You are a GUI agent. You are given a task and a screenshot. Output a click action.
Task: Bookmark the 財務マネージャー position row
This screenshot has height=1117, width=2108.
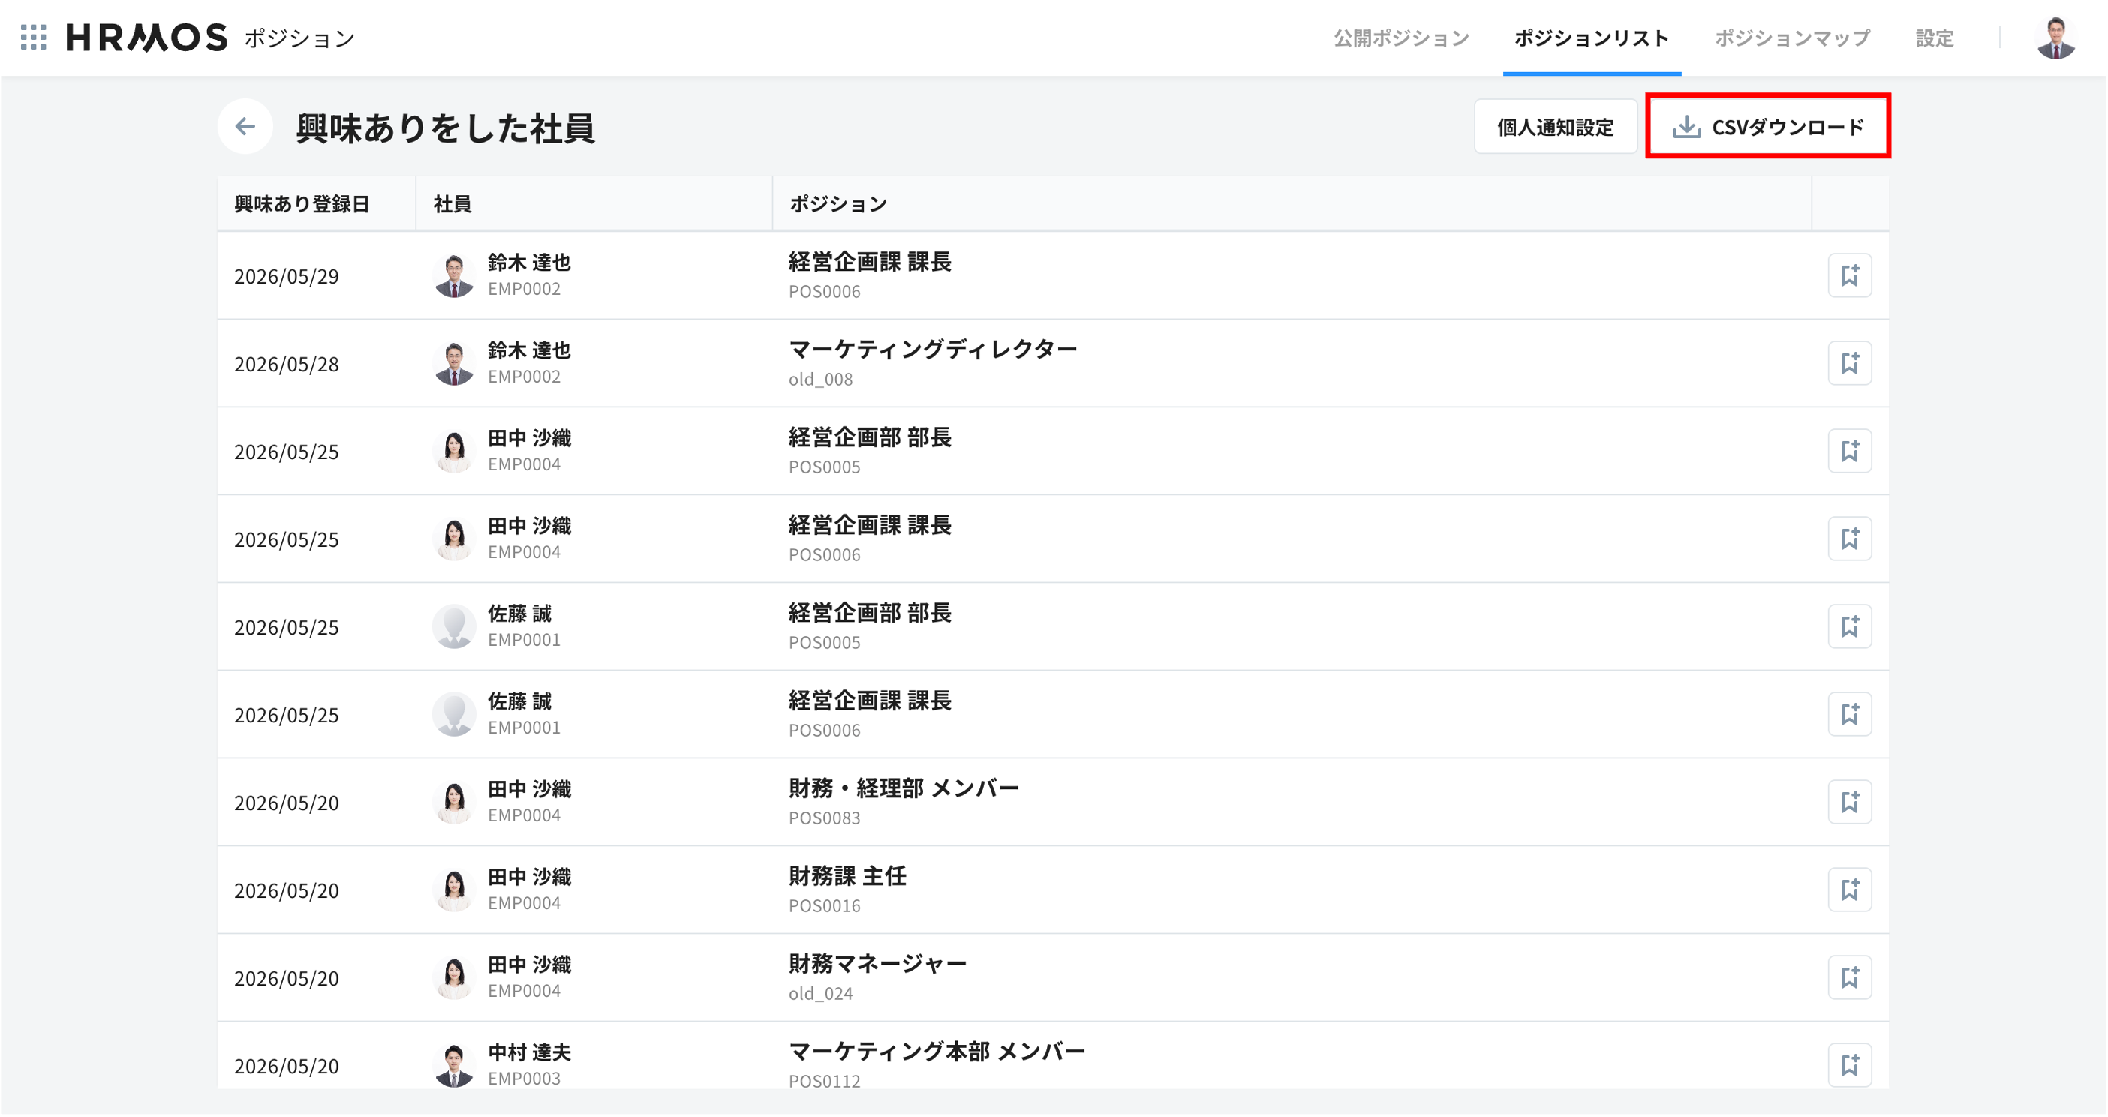point(1849,978)
